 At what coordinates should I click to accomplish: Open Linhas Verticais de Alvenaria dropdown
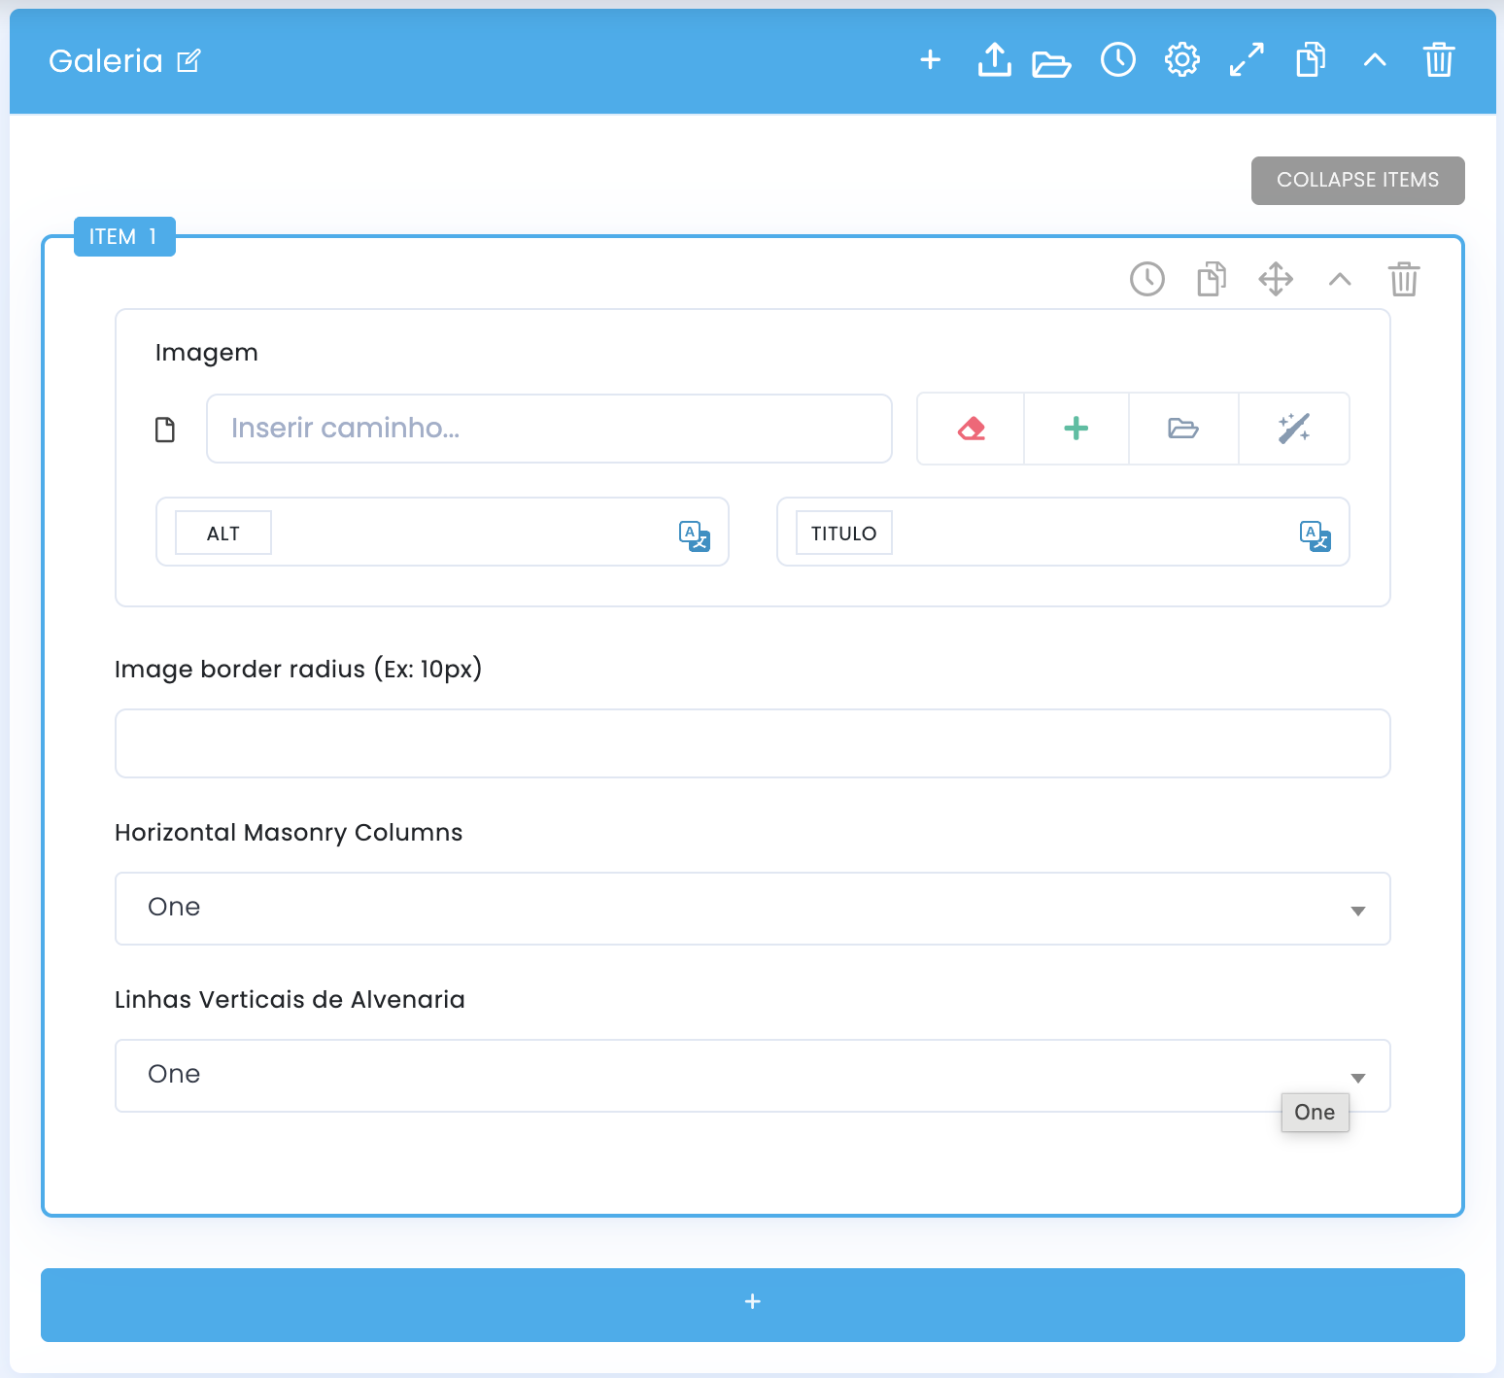(753, 1076)
